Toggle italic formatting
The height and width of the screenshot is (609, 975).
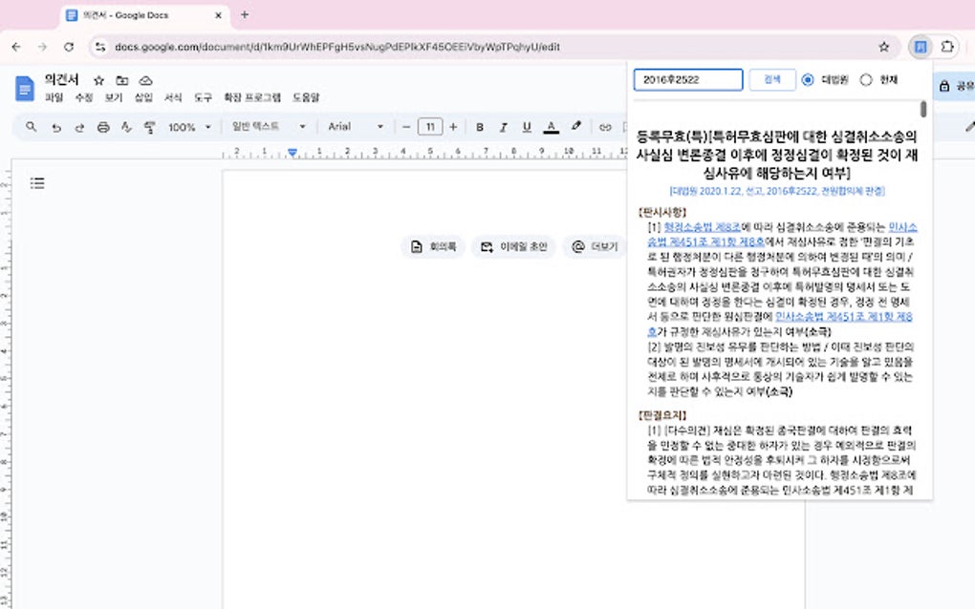[x=503, y=127]
